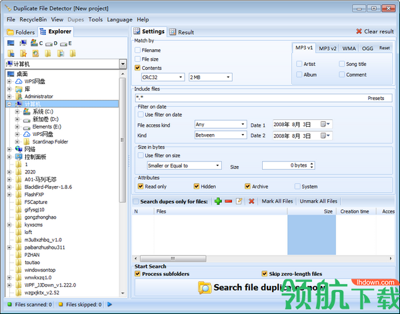The height and width of the screenshot is (314, 400).
Task: Click Unmark All Files button
Action: tap(319, 201)
